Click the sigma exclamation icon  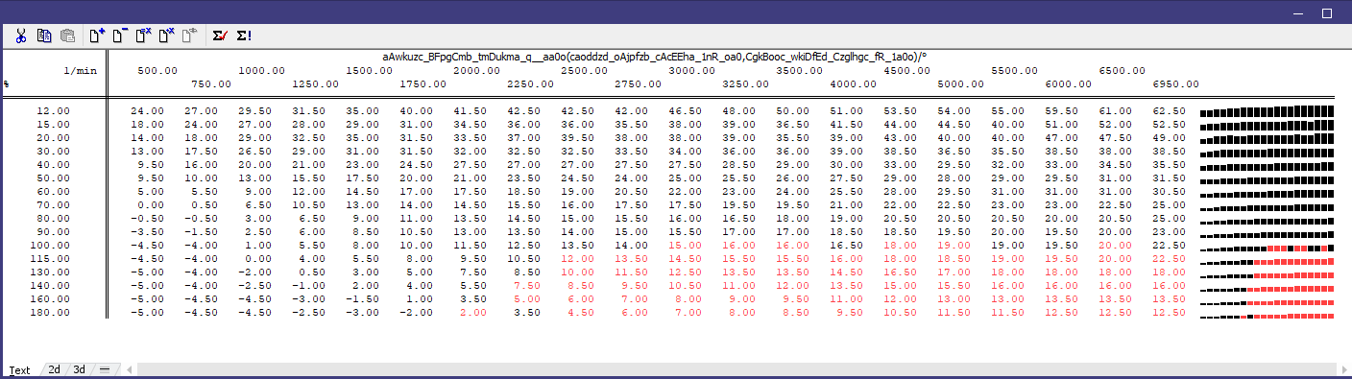point(244,36)
